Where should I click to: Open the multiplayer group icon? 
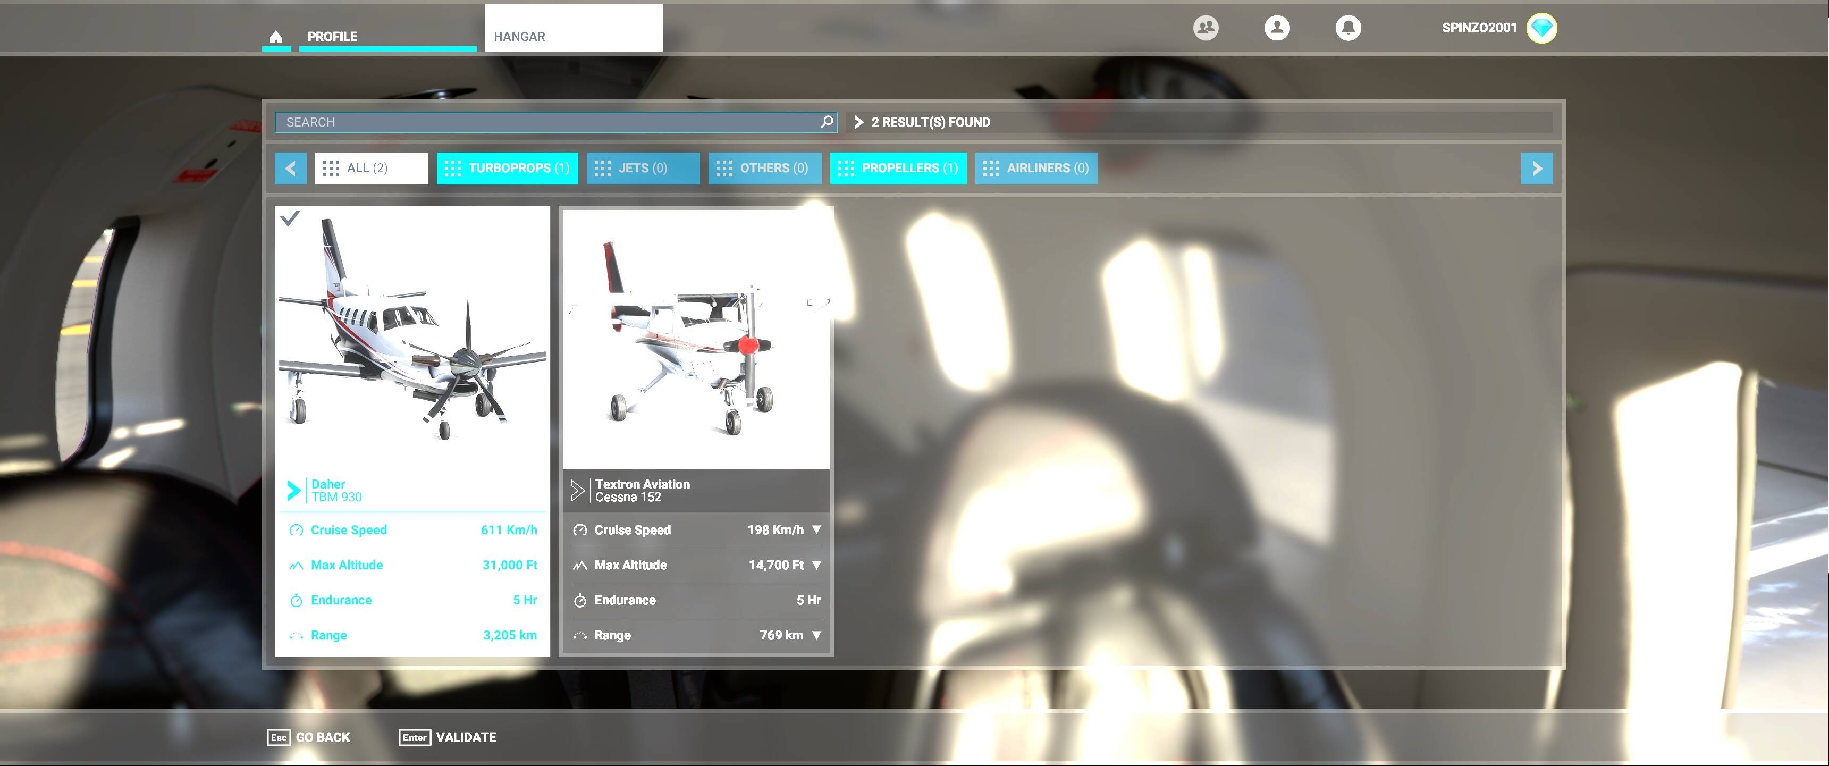click(1206, 28)
